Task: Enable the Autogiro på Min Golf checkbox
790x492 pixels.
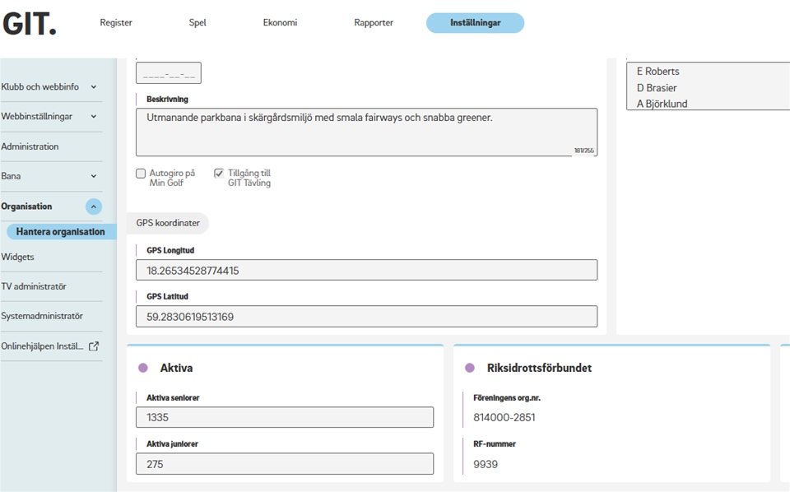Action: point(141,174)
